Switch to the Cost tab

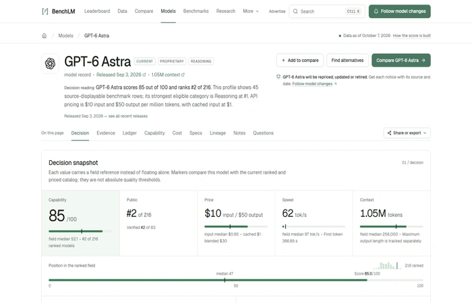177,133
